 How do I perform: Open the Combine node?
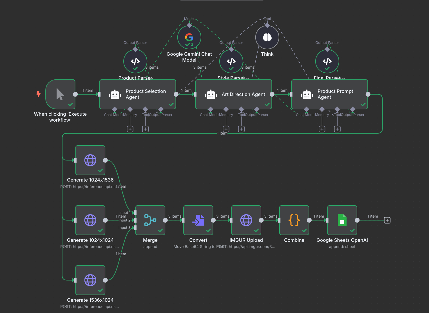[294, 220]
